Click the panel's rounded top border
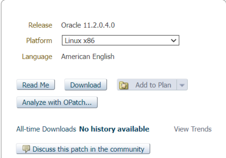The width and height of the screenshot is (226, 158). pos(113,1)
